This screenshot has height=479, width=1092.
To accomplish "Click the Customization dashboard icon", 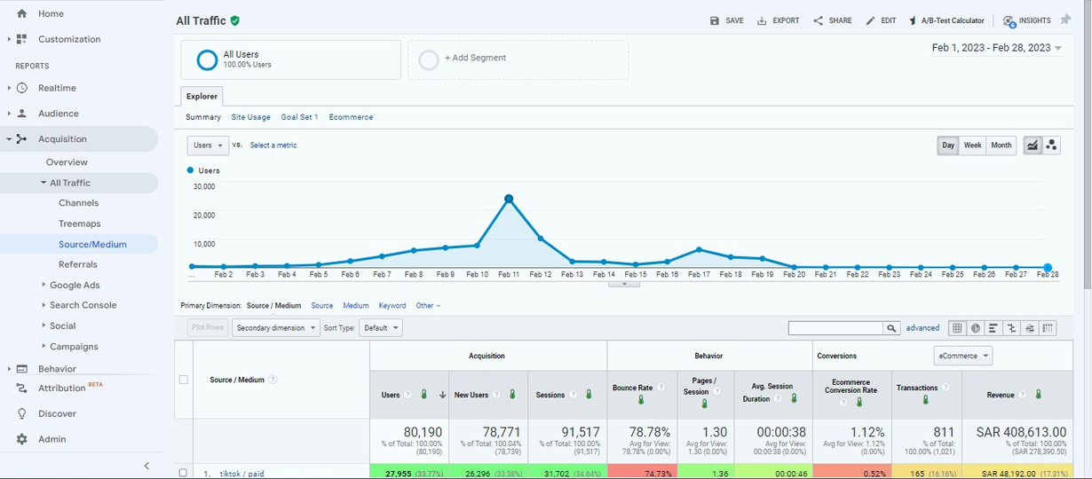I will click(21, 39).
